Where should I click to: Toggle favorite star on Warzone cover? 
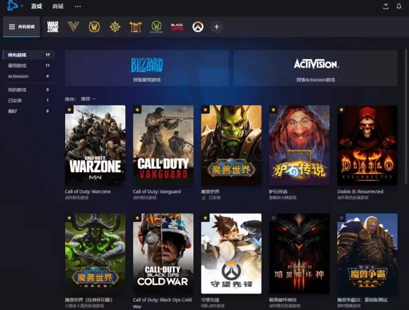69,109
